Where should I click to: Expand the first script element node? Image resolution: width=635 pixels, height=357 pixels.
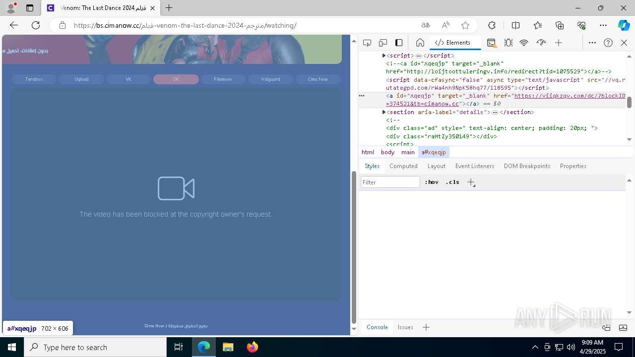pyautogui.click(x=384, y=56)
